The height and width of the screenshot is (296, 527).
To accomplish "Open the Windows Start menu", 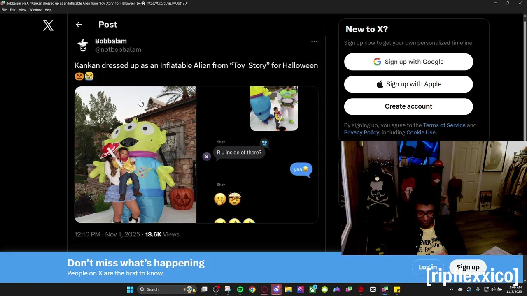I will pos(130,289).
